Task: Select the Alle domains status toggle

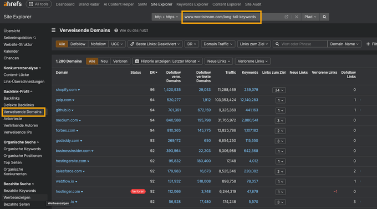Action: 92,62
